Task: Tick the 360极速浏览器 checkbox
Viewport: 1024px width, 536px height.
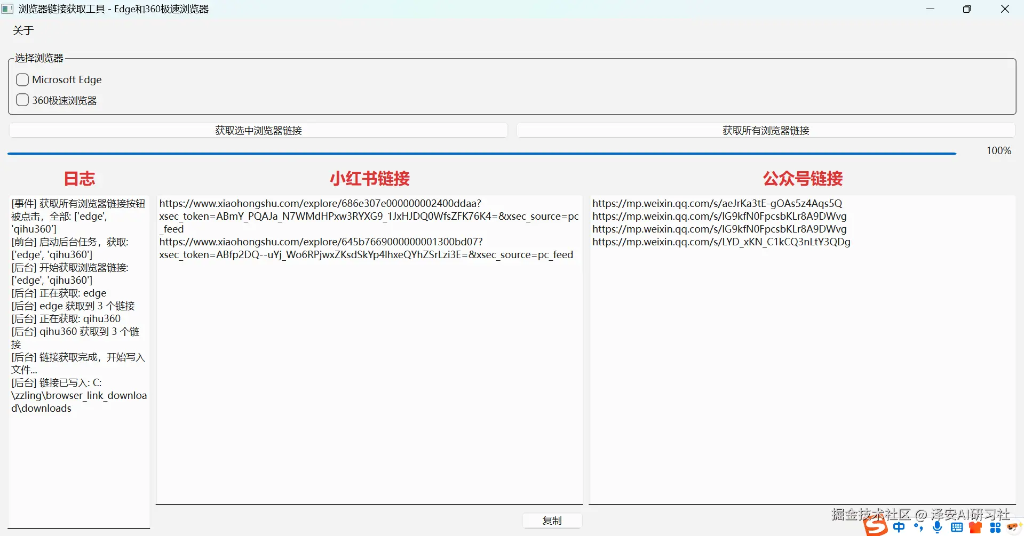Action: [x=22, y=100]
